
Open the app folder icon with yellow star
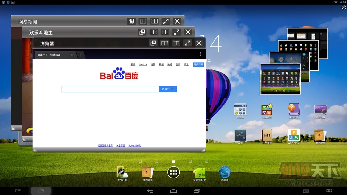267,111
